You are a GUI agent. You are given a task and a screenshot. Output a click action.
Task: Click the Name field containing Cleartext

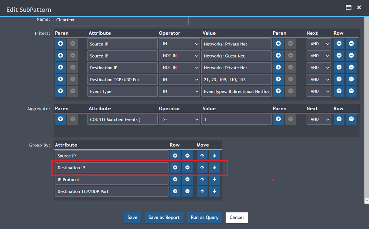pyautogui.click(x=121, y=20)
